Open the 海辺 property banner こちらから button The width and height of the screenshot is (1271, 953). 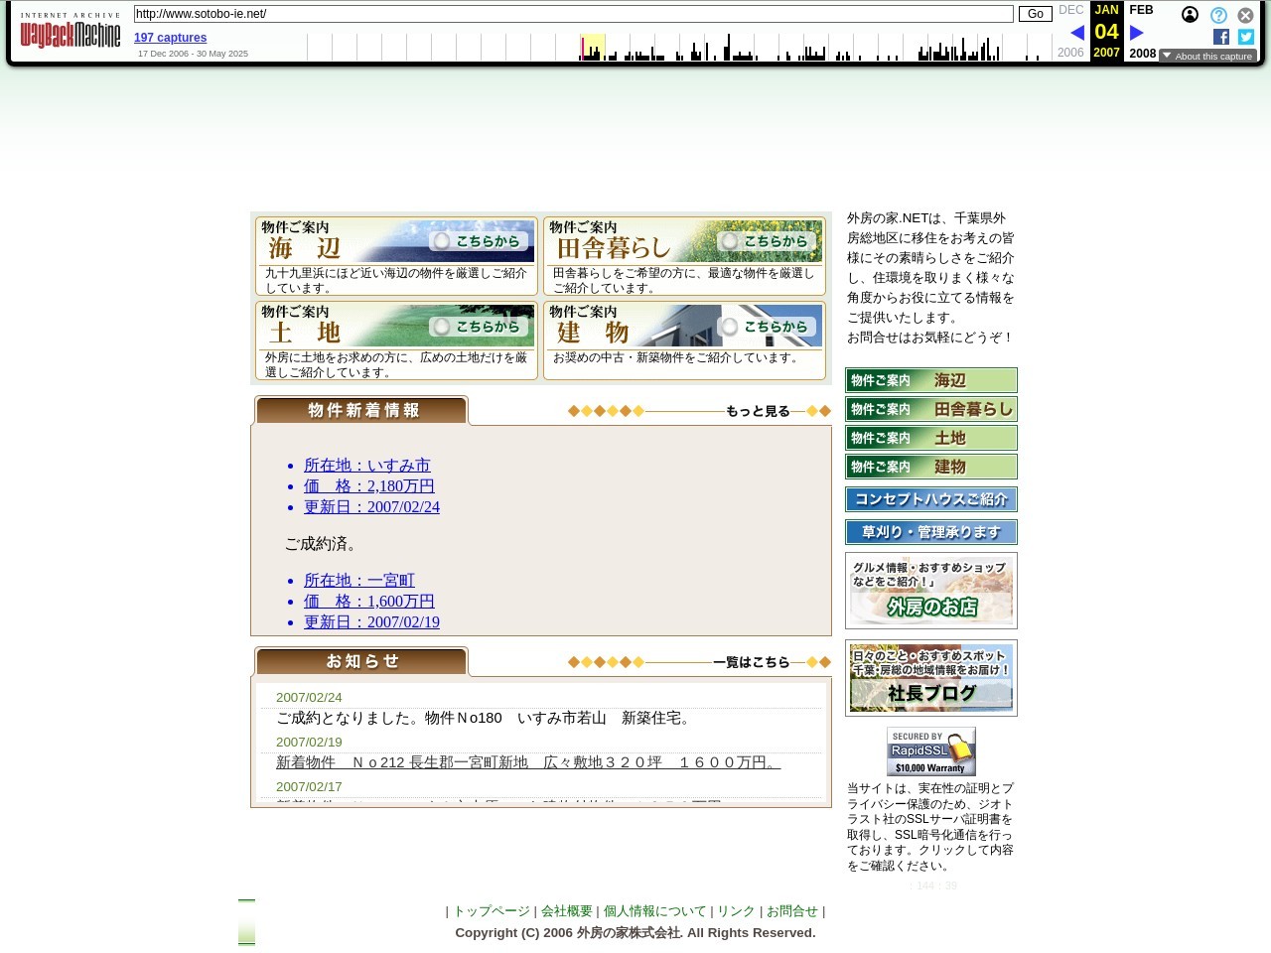coord(481,241)
